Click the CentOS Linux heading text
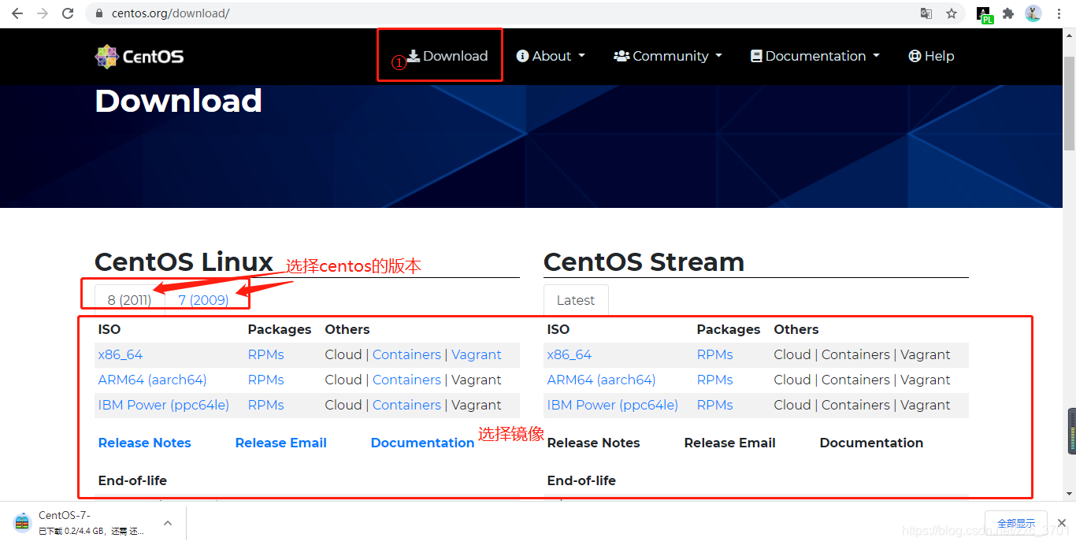The height and width of the screenshot is (545, 1076). (x=184, y=261)
